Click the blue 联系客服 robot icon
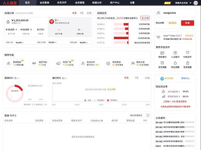Image resolution: width=201 pixels, height=150 pixels. click(x=162, y=78)
